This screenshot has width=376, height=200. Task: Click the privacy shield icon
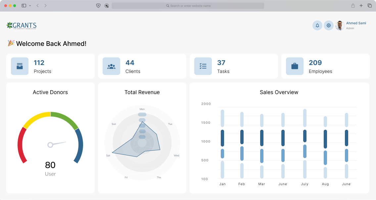98,6
